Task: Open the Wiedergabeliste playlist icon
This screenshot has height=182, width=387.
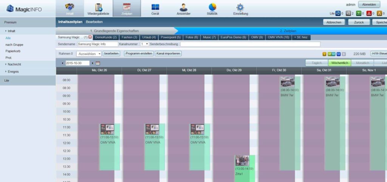Action: (99, 8)
